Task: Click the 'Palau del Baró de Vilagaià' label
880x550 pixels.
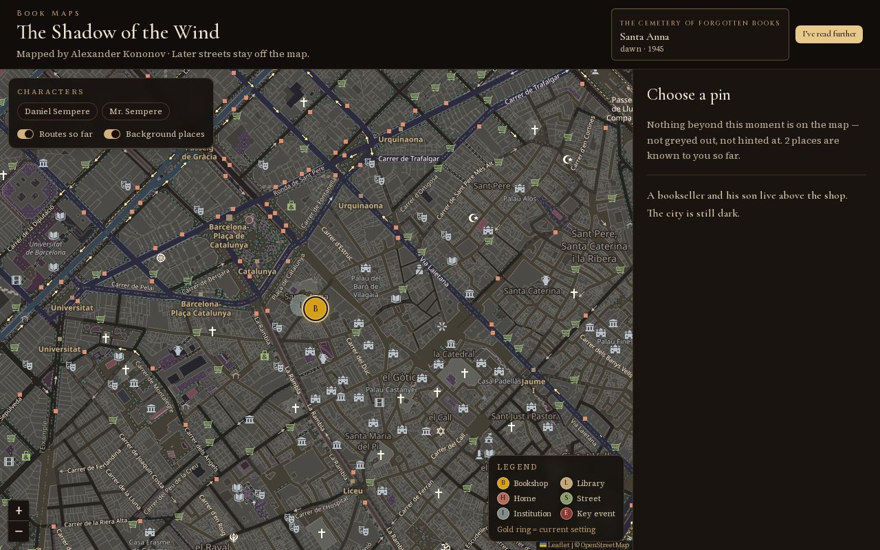Action: tap(366, 286)
